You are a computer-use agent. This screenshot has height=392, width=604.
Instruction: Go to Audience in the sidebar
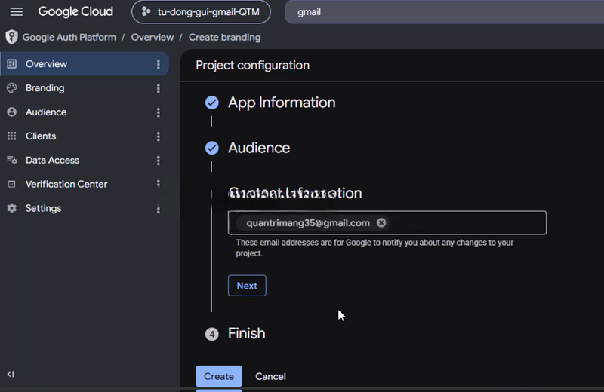pyautogui.click(x=46, y=112)
